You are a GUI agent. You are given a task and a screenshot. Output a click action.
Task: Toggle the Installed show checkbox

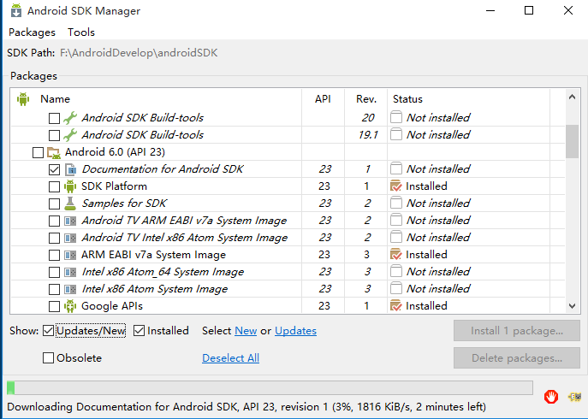[x=140, y=331]
